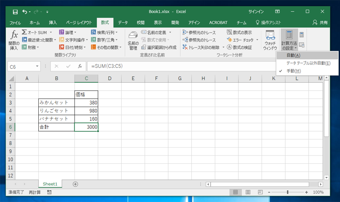Open Lookup/Reference (検索/行列) functions

104,32
